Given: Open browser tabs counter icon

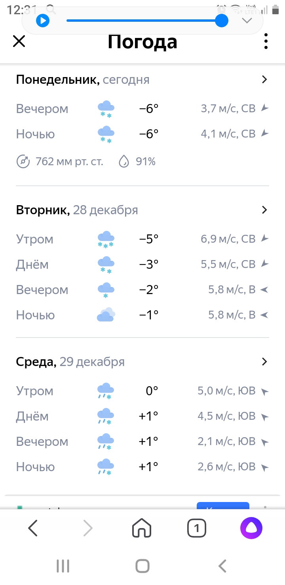Looking at the screenshot, I should coord(197,528).
